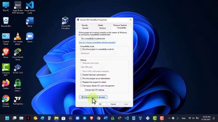Select the Brave browser desktop icon
The width and height of the screenshot is (218, 122).
6,53
